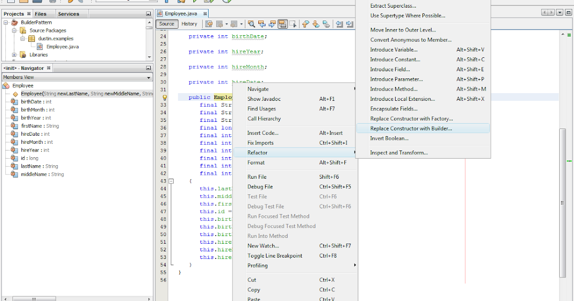Image resolution: width=574 pixels, height=301 pixels.
Task: Switch to the Files tab
Action: (40, 13)
